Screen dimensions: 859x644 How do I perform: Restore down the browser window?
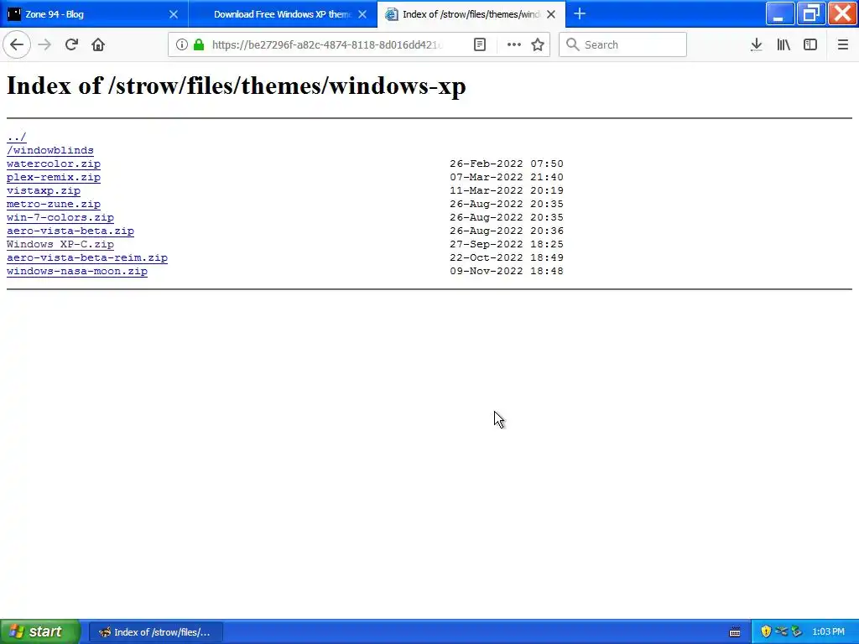[x=811, y=13]
